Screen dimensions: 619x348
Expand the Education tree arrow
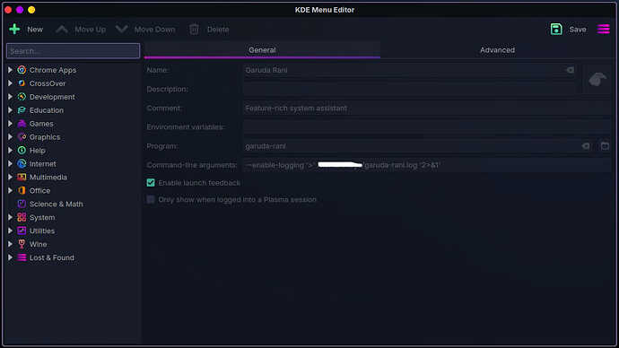click(10, 110)
